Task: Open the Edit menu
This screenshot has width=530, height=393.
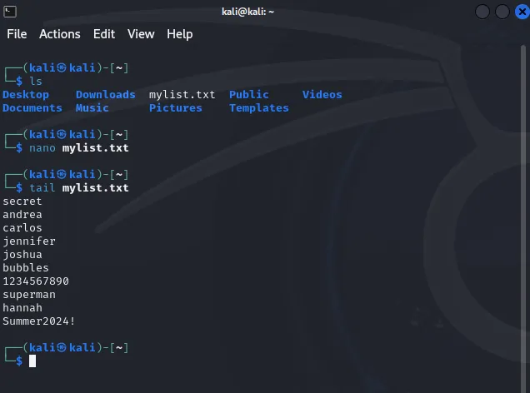Action: pyautogui.click(x=104, y=34)
